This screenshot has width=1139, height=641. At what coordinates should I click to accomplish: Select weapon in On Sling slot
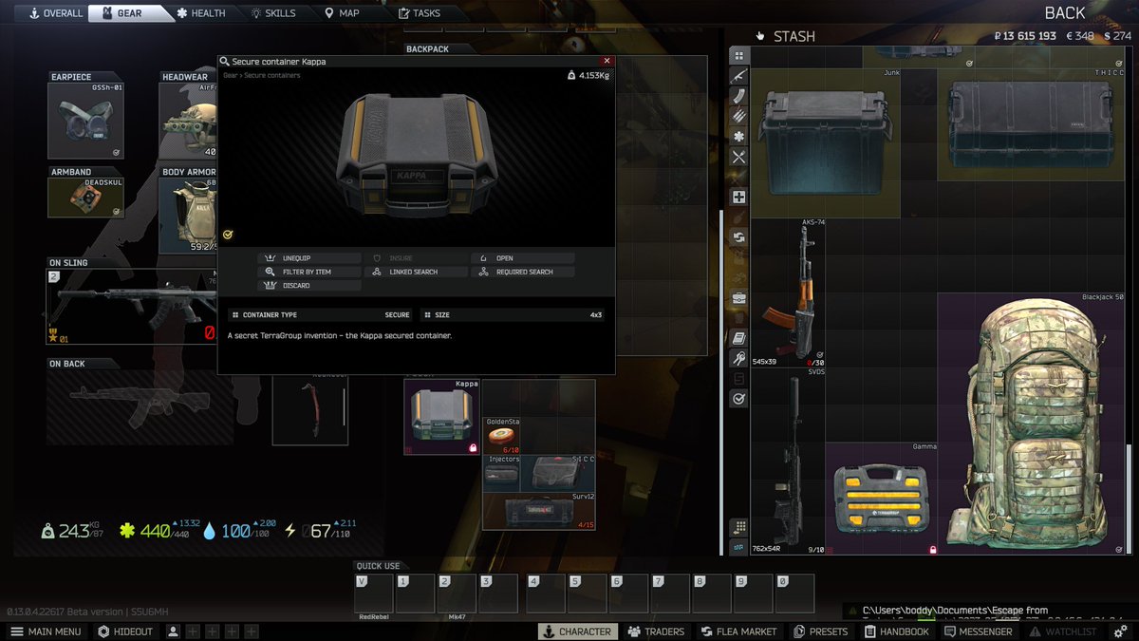point(132,306)
